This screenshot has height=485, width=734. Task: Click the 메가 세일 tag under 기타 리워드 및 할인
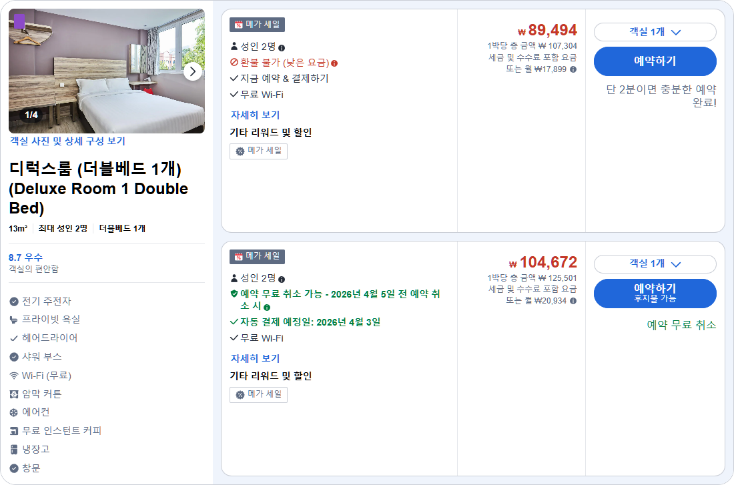pyautogui.click(x=258, y=151)
